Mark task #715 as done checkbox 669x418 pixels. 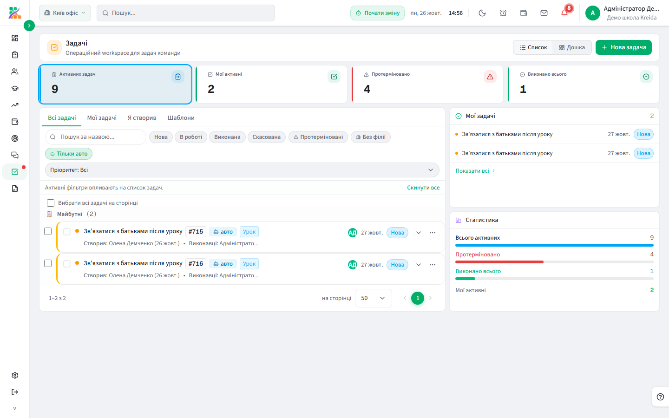click(x=67, y=232)
